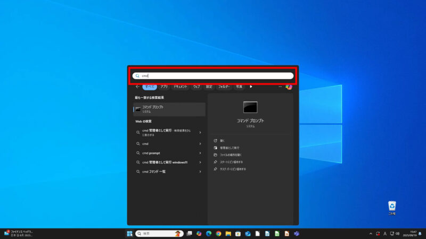Open コマンド プロンプト best match result

click(x=169, y=109)
